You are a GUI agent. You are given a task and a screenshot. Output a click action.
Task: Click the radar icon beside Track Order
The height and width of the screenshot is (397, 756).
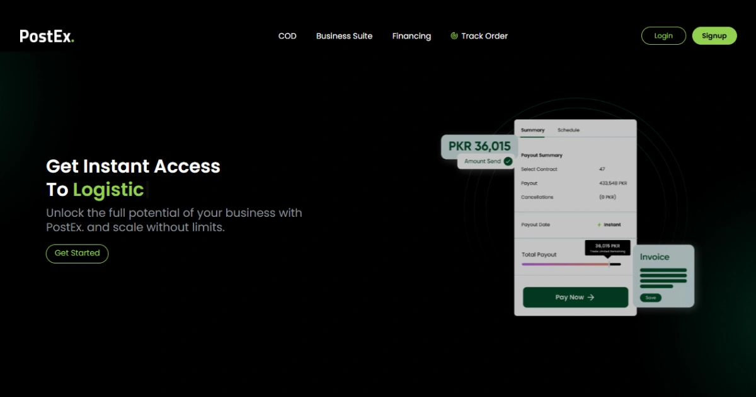pyautogui.click(x=454, y=36)
